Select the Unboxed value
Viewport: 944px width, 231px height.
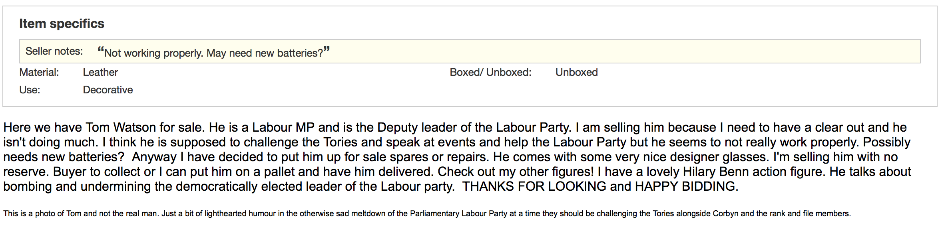coord(577,72)
